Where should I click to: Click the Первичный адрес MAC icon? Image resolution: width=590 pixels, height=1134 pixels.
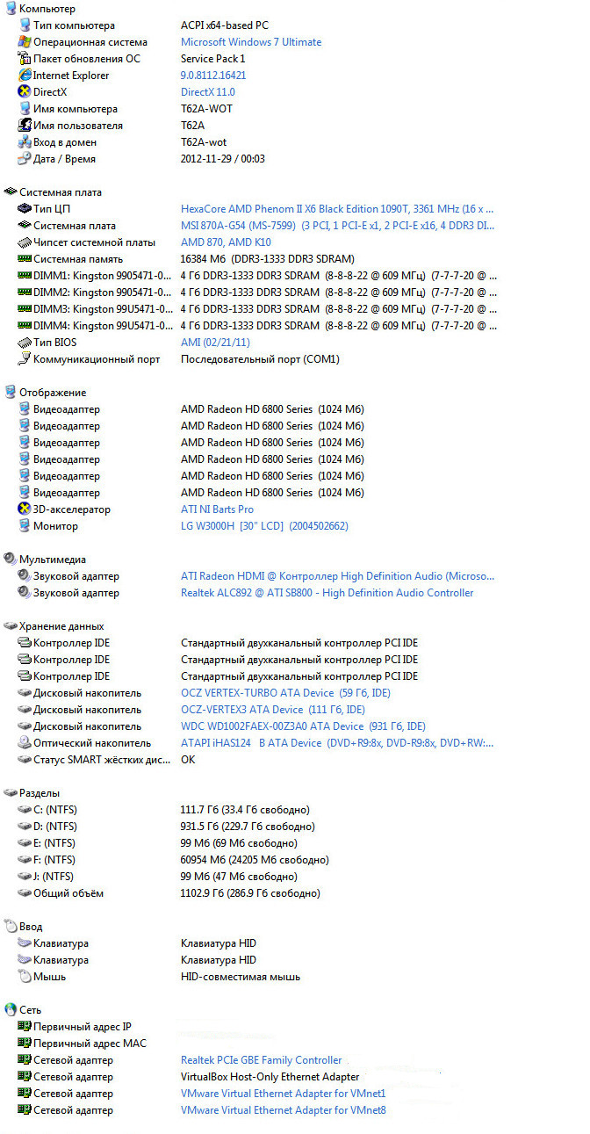coord(25,1044)
